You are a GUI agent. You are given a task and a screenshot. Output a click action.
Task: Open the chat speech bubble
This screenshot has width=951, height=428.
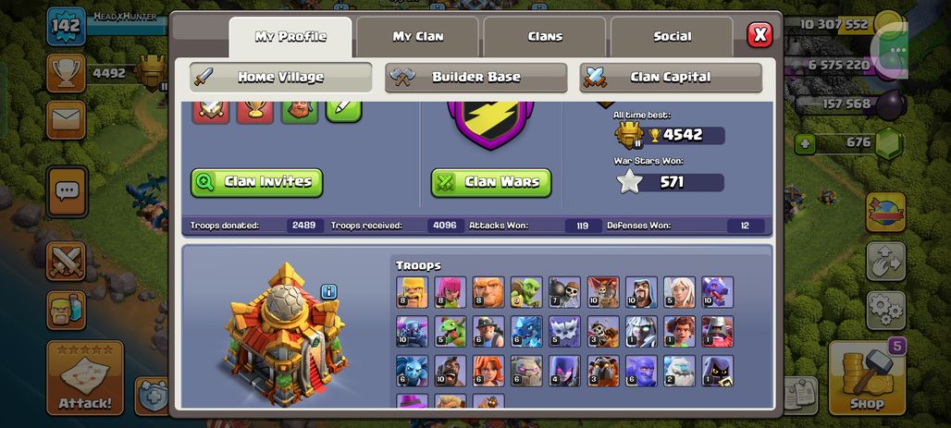(x=67, y=191)
